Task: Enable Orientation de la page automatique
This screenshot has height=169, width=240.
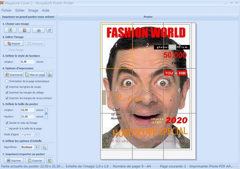Action: click(x=7, y=82)
